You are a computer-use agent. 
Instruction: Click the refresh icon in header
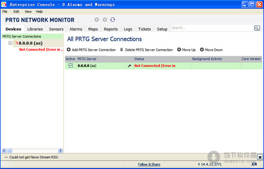113,20
